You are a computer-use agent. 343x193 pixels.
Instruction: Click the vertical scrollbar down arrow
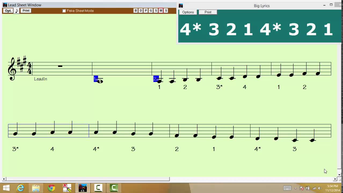(x=339, y=175)
